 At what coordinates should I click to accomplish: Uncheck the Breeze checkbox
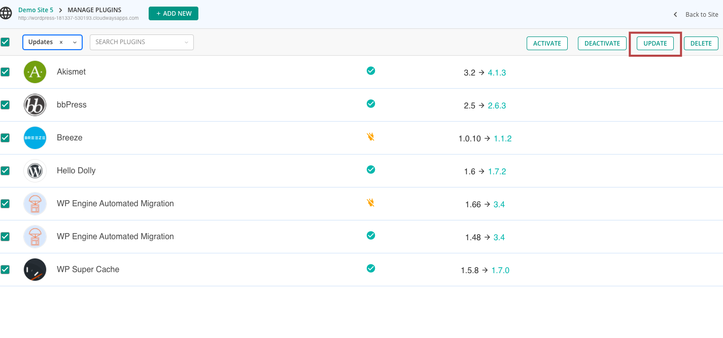coord(5,138)
